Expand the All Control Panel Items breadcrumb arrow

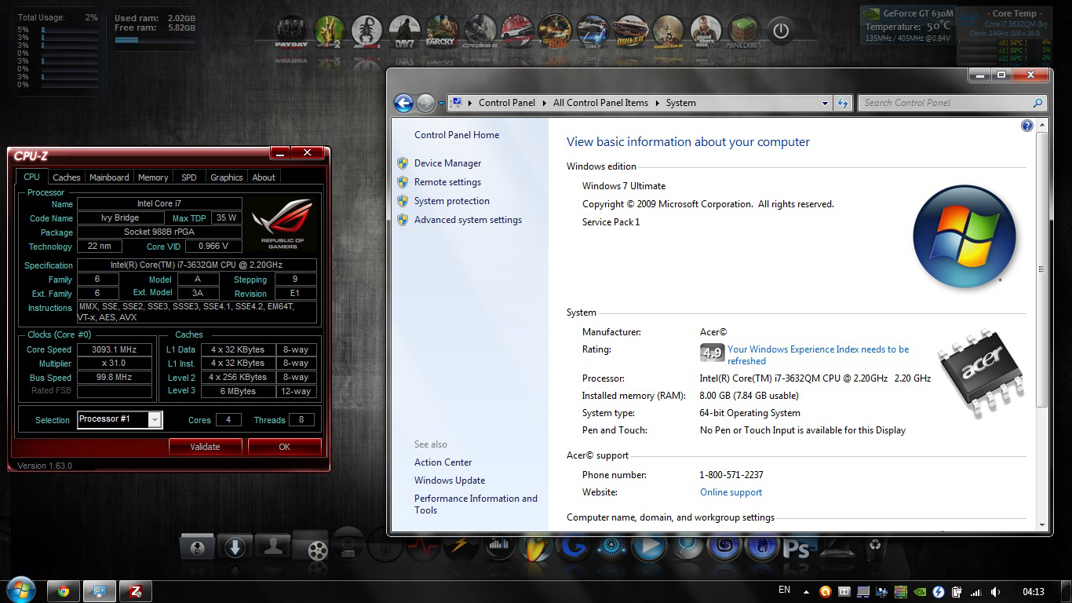[x=657, y=103]
